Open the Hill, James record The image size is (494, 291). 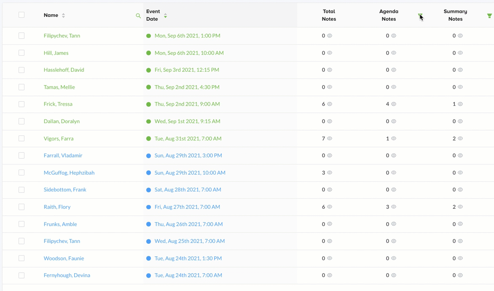56,53
